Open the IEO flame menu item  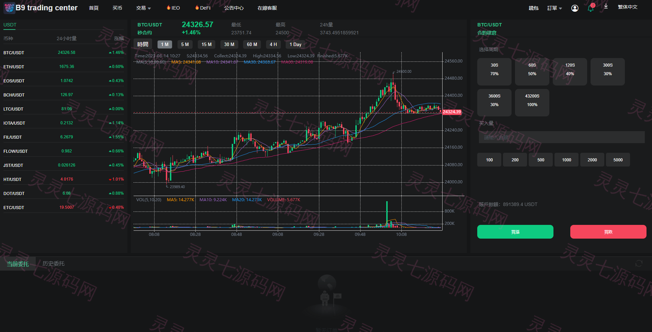(173, 8)
